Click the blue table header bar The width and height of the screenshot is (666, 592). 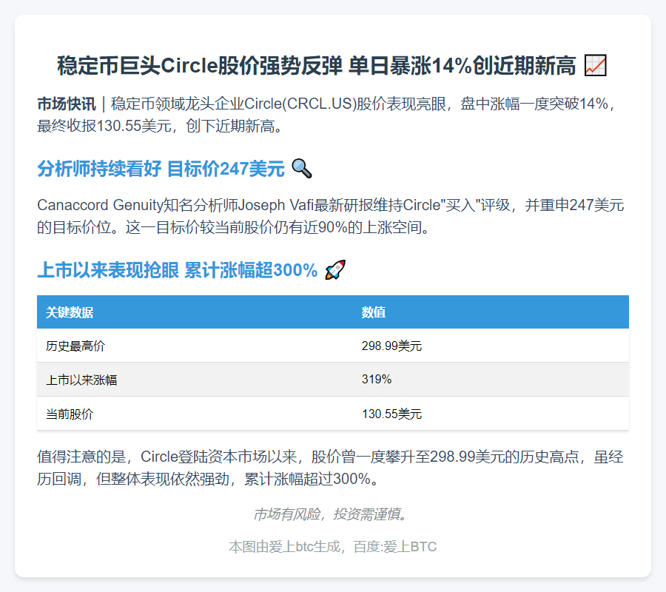coord(333,312)
